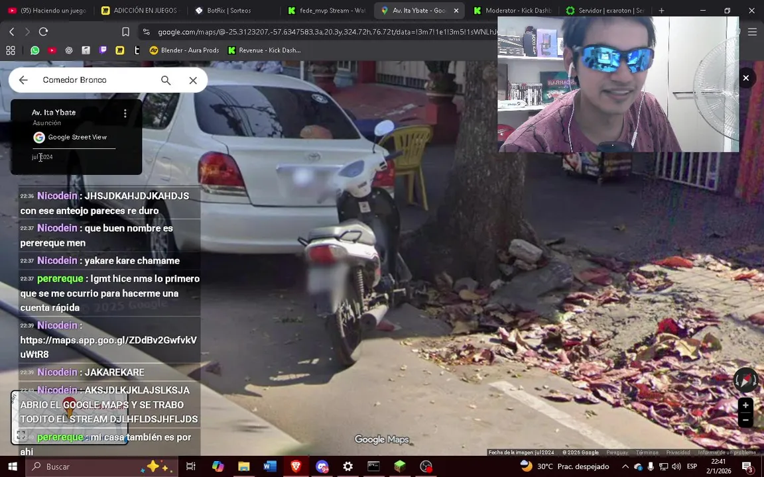Click back arrow in Maps search box

tap(23, 79)
